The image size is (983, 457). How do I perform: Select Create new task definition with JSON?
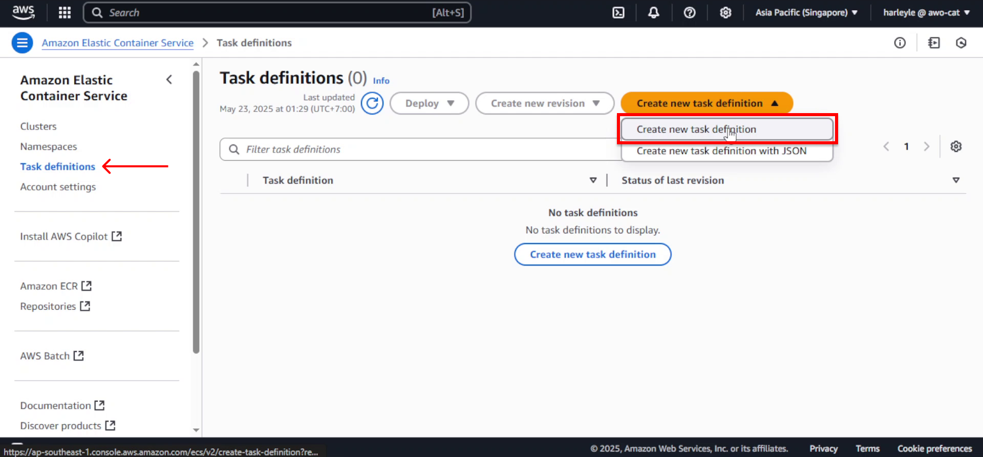[x=727, y=151]
